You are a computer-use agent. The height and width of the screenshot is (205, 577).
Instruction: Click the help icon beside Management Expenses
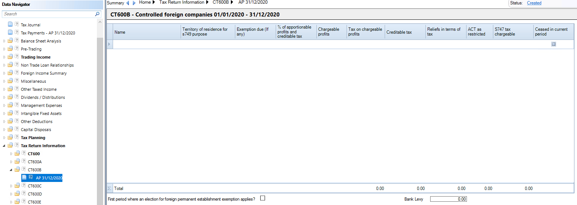pyautogui.click(x=17, y=105)
